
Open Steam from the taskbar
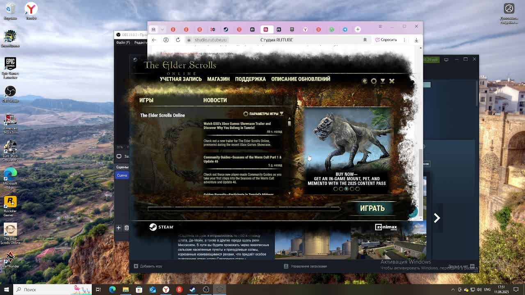click(x=193, y=290)
